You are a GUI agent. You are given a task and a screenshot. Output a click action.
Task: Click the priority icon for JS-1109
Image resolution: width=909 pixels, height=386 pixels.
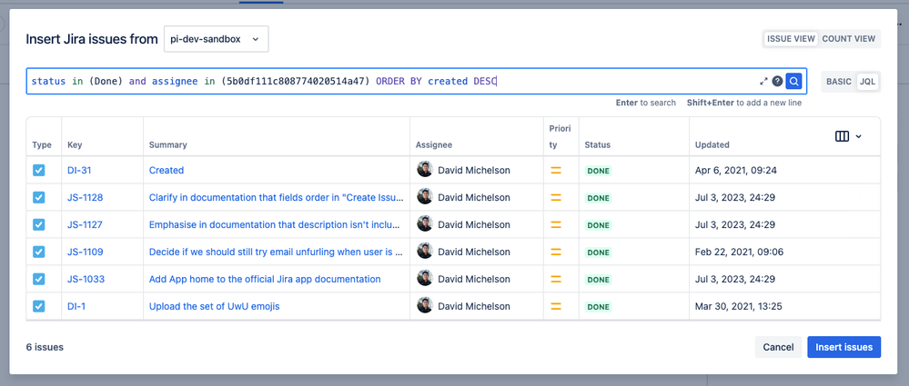point(556,252)
